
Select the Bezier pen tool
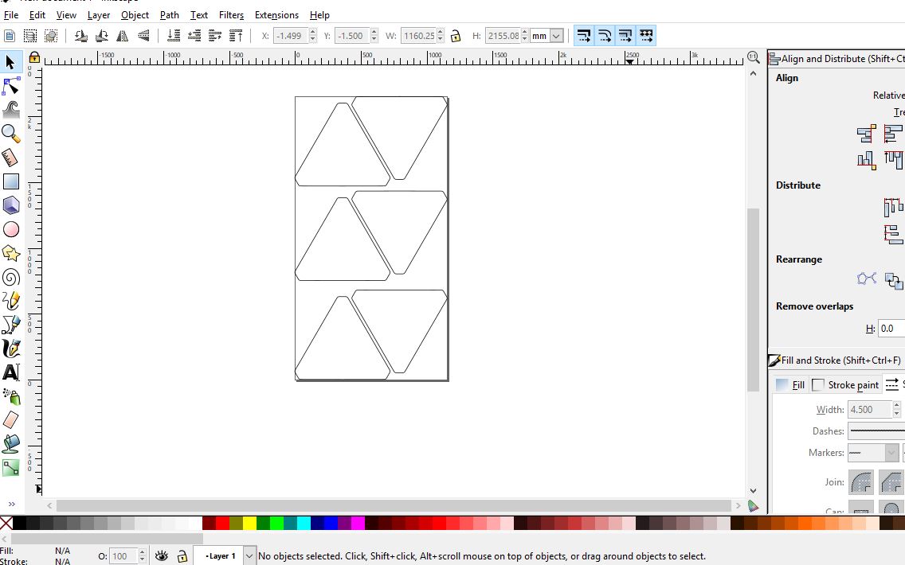click(11, 325)
